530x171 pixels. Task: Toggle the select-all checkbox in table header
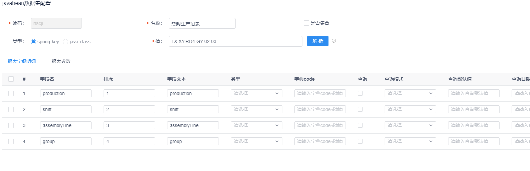11,79
